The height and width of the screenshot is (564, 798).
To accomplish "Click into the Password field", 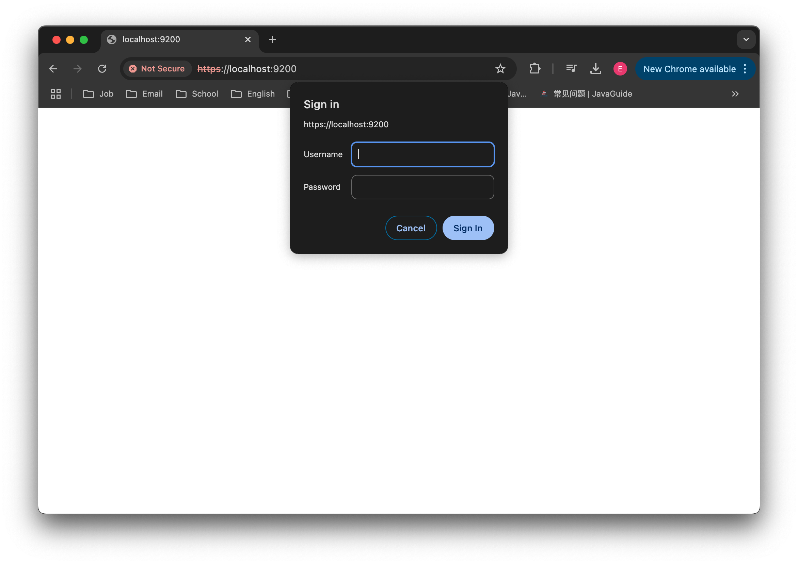I will (422, 187).
